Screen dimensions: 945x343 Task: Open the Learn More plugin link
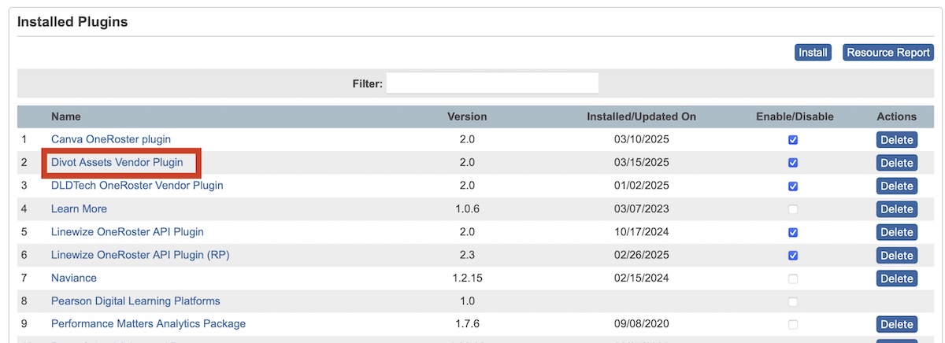(79, 209)
